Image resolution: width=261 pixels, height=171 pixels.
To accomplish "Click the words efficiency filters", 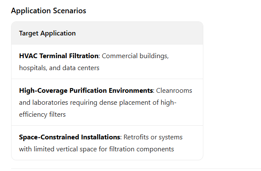I will [x=42, y=115].
